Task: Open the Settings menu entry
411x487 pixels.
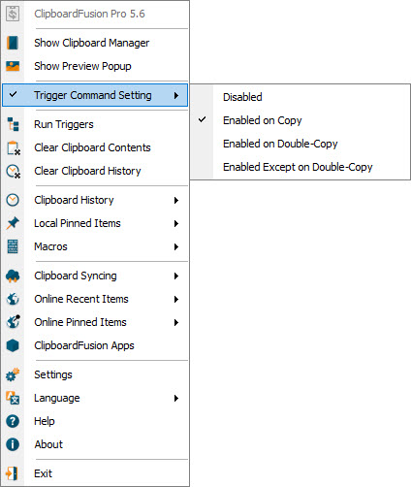Action: coord(95,374)
